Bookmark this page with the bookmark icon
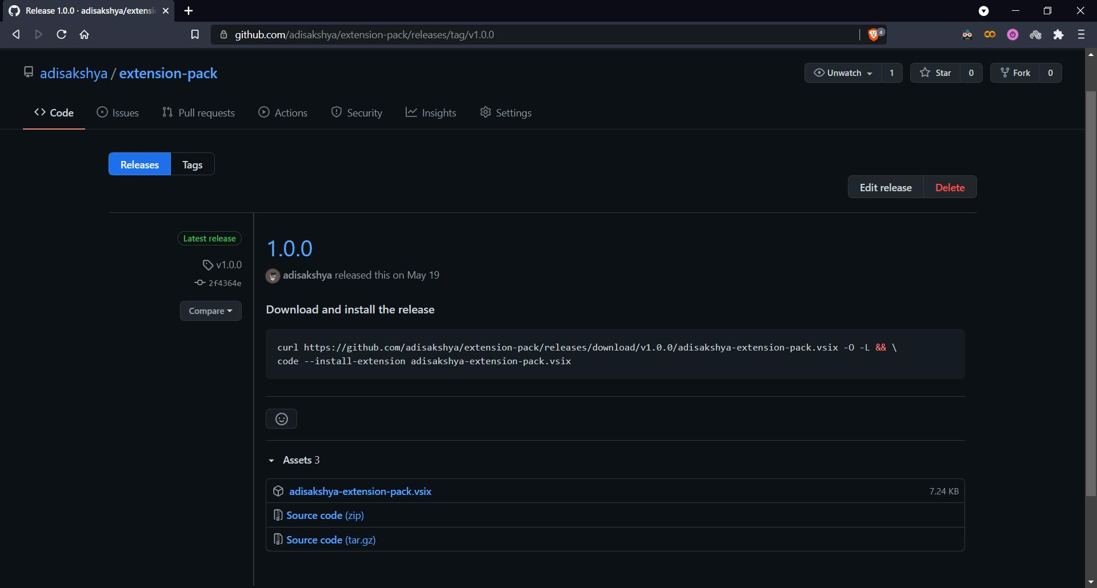Viewport: 1097px width, 588px height. pyautogui.click(x=195, y=35)
